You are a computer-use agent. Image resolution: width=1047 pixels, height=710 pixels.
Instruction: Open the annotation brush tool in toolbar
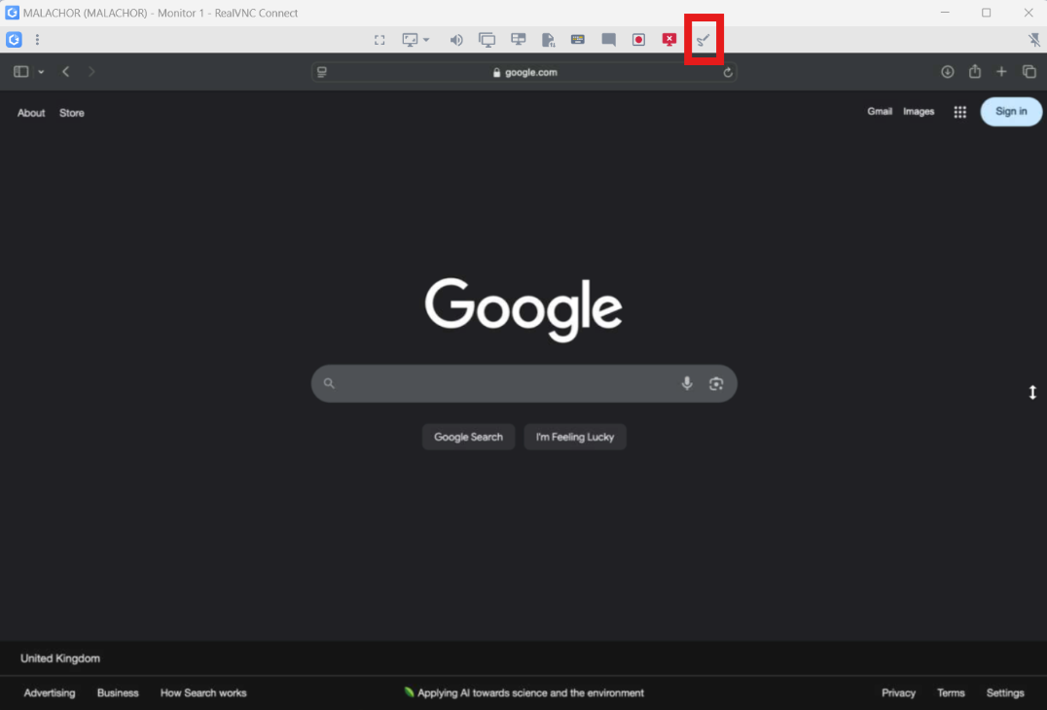click(704, 40)
